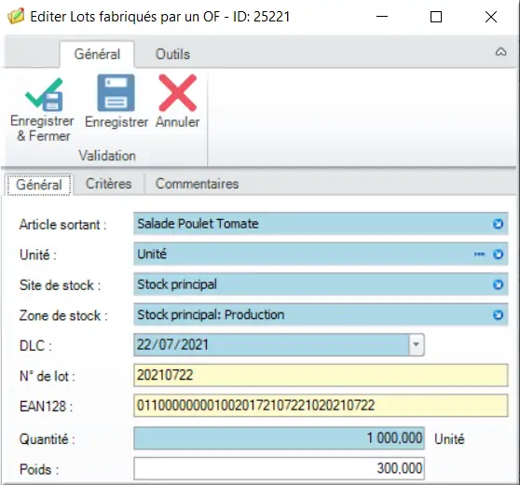
Task: Open the Commentaires tab
Action: pos(197,184)
